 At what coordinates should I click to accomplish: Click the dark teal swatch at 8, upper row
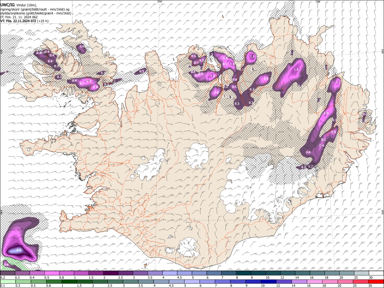tap(243, 273)
